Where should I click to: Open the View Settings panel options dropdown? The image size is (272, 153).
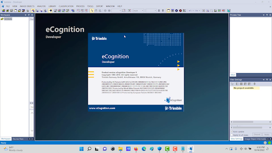[x=263, y=79]
